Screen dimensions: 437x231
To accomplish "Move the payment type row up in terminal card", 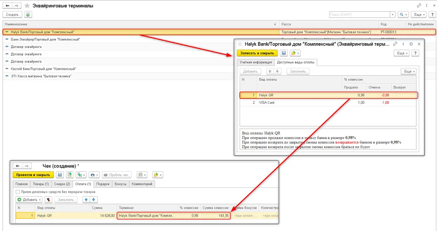I will pyautogui.click(x=270, y=71).
